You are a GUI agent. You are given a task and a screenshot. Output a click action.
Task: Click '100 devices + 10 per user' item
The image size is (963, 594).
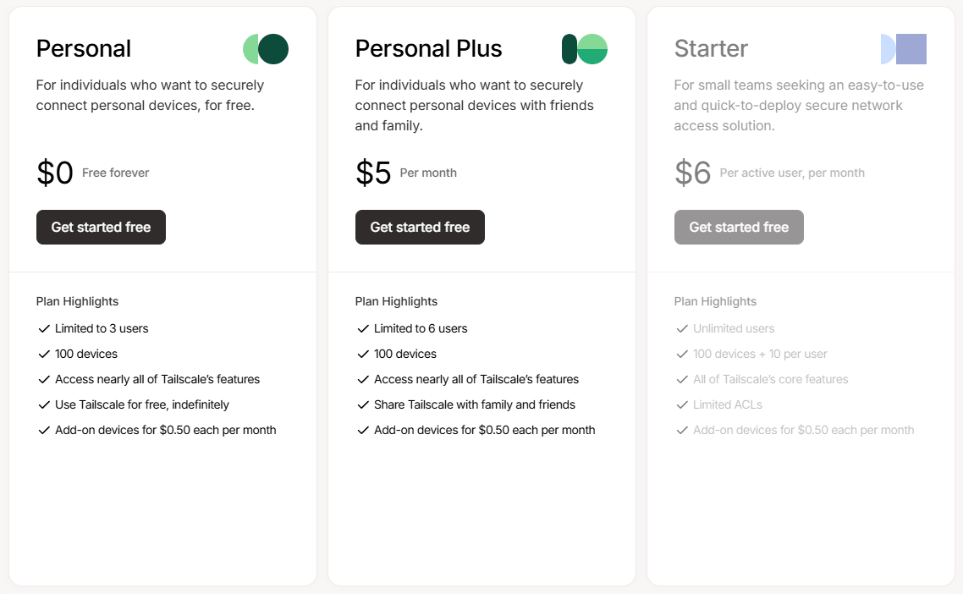pos(760,354)
